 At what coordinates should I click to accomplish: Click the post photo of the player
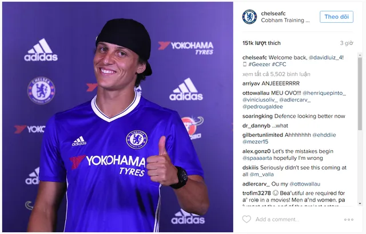[118, 117]
